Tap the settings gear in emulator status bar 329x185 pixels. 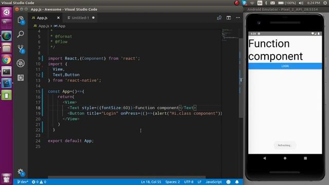point(259,33)
